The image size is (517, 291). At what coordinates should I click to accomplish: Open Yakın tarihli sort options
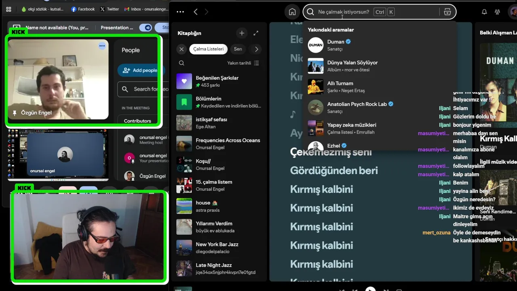click(x=243, y=63)
